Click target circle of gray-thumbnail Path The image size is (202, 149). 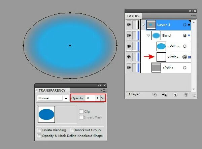point(184,67)
